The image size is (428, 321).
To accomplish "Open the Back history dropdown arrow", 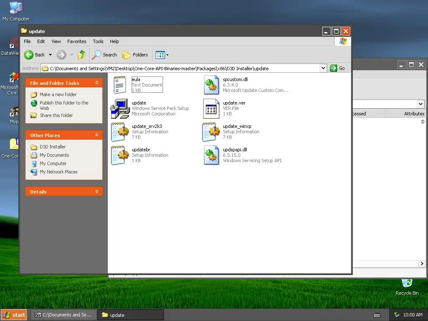I will 50,55.
